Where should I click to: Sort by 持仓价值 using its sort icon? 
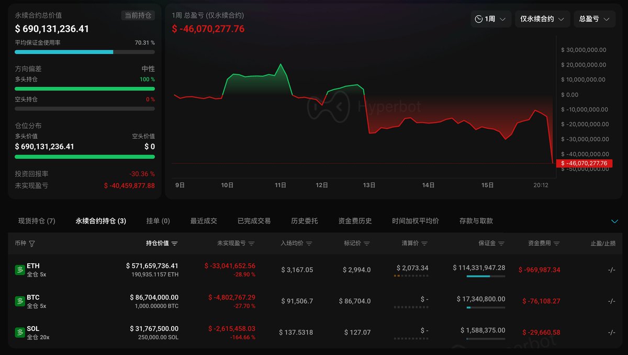click(x=174, y=243)
